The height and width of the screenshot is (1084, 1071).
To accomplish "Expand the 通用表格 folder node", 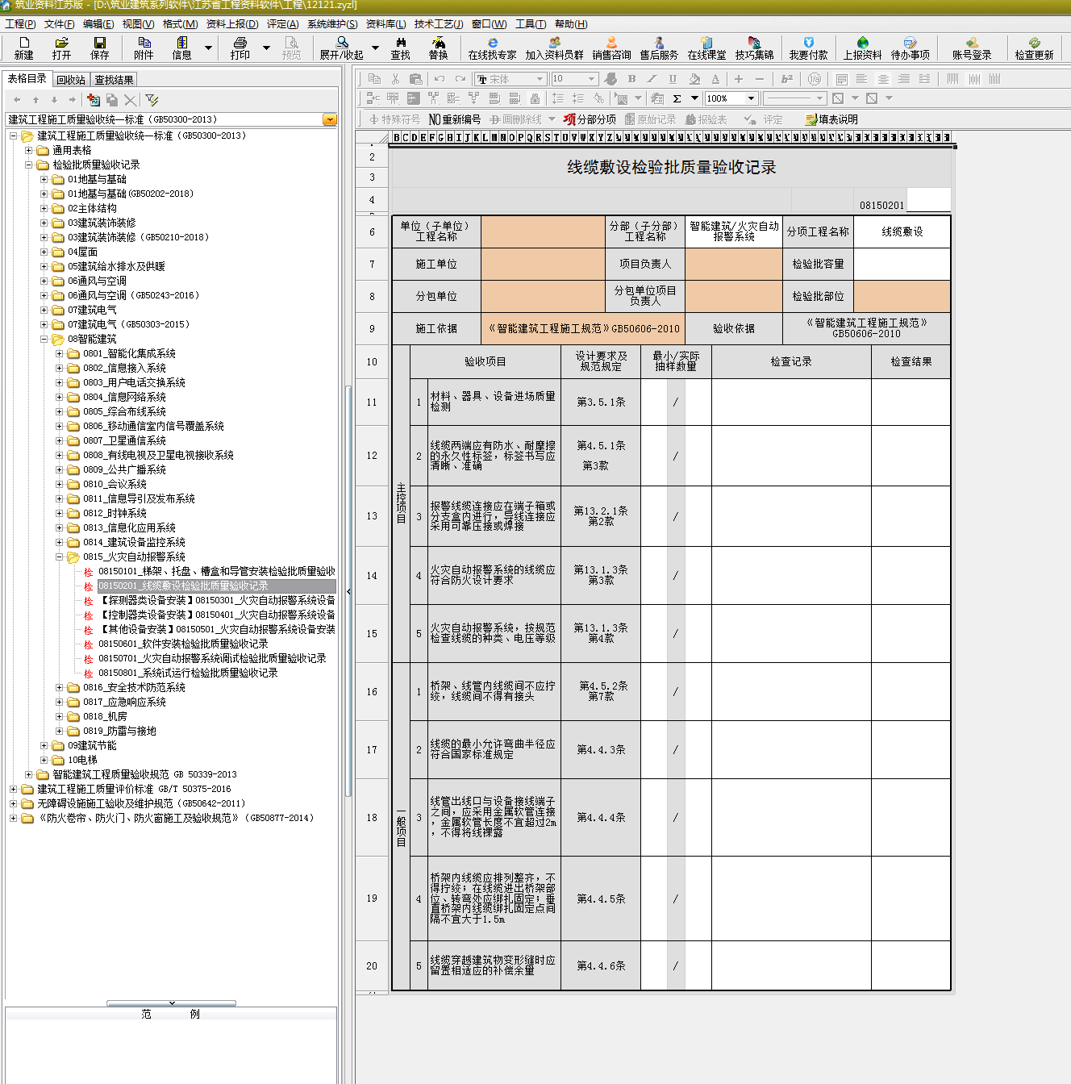I will tap(29, 150).
